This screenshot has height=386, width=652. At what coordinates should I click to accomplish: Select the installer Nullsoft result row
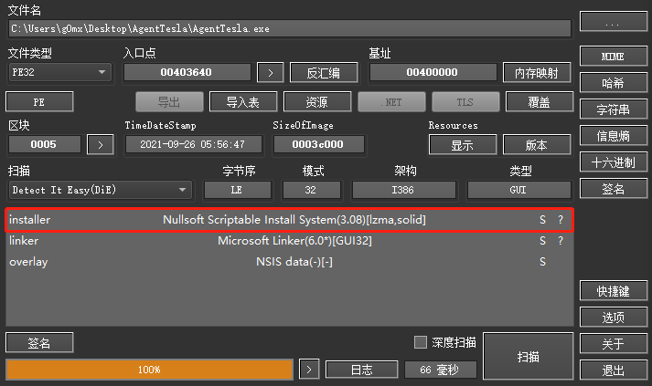[289, 220]
